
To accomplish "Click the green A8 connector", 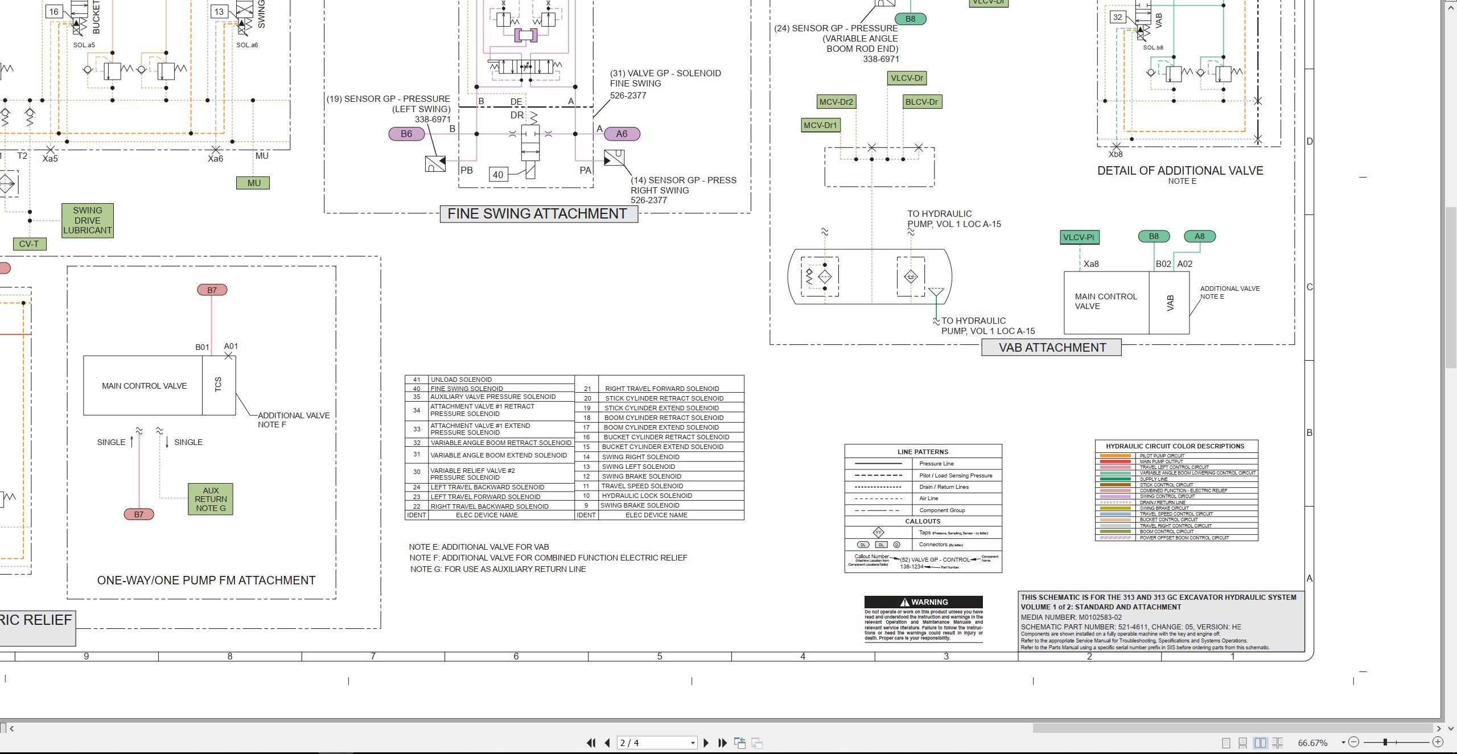I will (x=1200, y=236).
